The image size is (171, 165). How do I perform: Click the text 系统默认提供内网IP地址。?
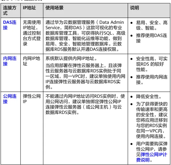(x=71, y=59)
